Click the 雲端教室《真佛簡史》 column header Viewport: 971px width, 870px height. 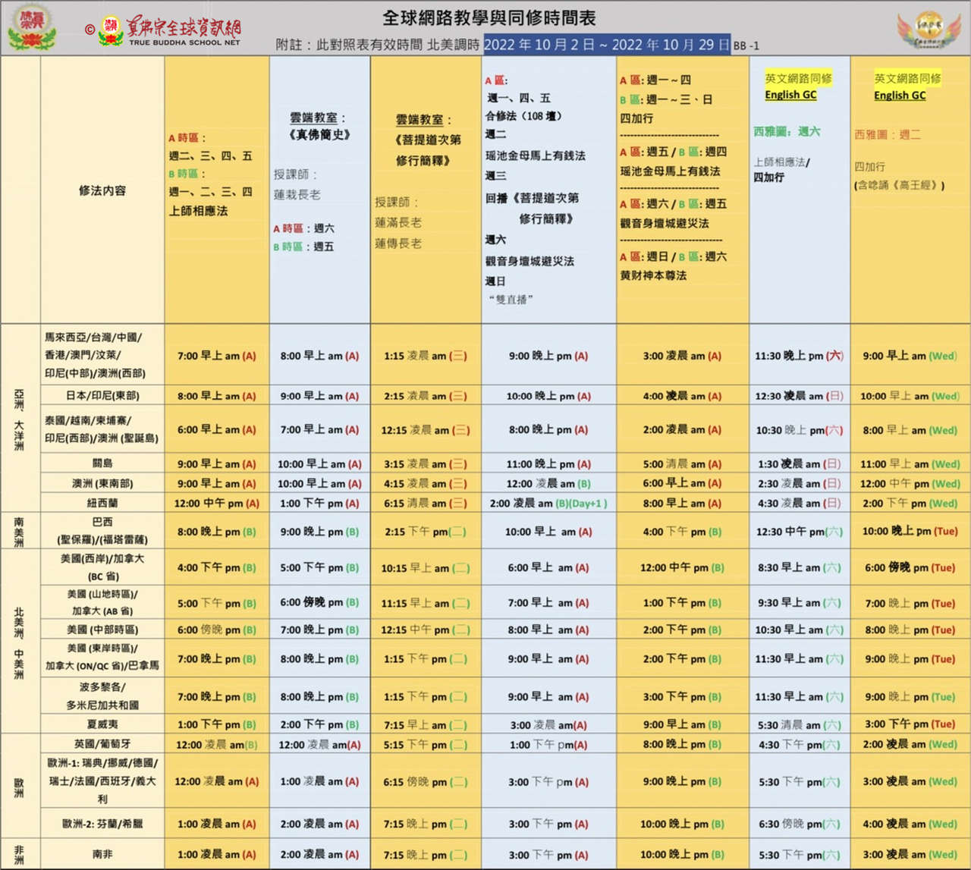click(319, 126)
